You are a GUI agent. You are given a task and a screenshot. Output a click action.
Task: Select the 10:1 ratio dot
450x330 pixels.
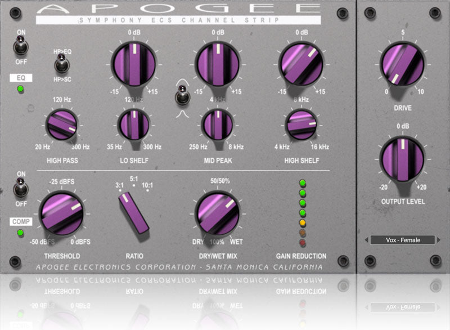pos(147,190)
